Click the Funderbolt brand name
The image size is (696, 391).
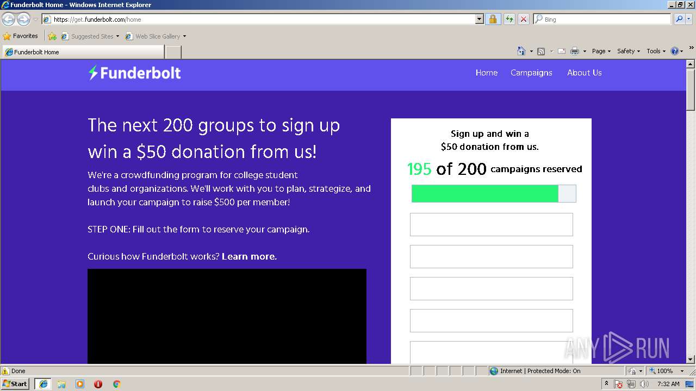click(x=140, y=73)
